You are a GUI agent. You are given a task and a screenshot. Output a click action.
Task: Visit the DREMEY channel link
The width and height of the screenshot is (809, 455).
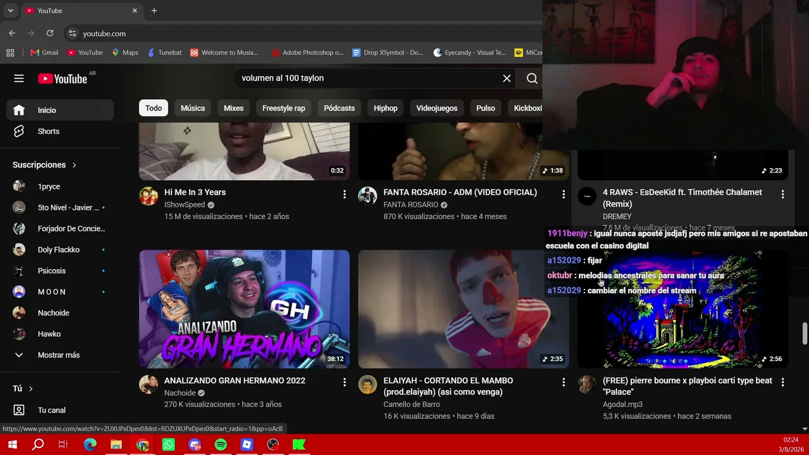point(617,217)
